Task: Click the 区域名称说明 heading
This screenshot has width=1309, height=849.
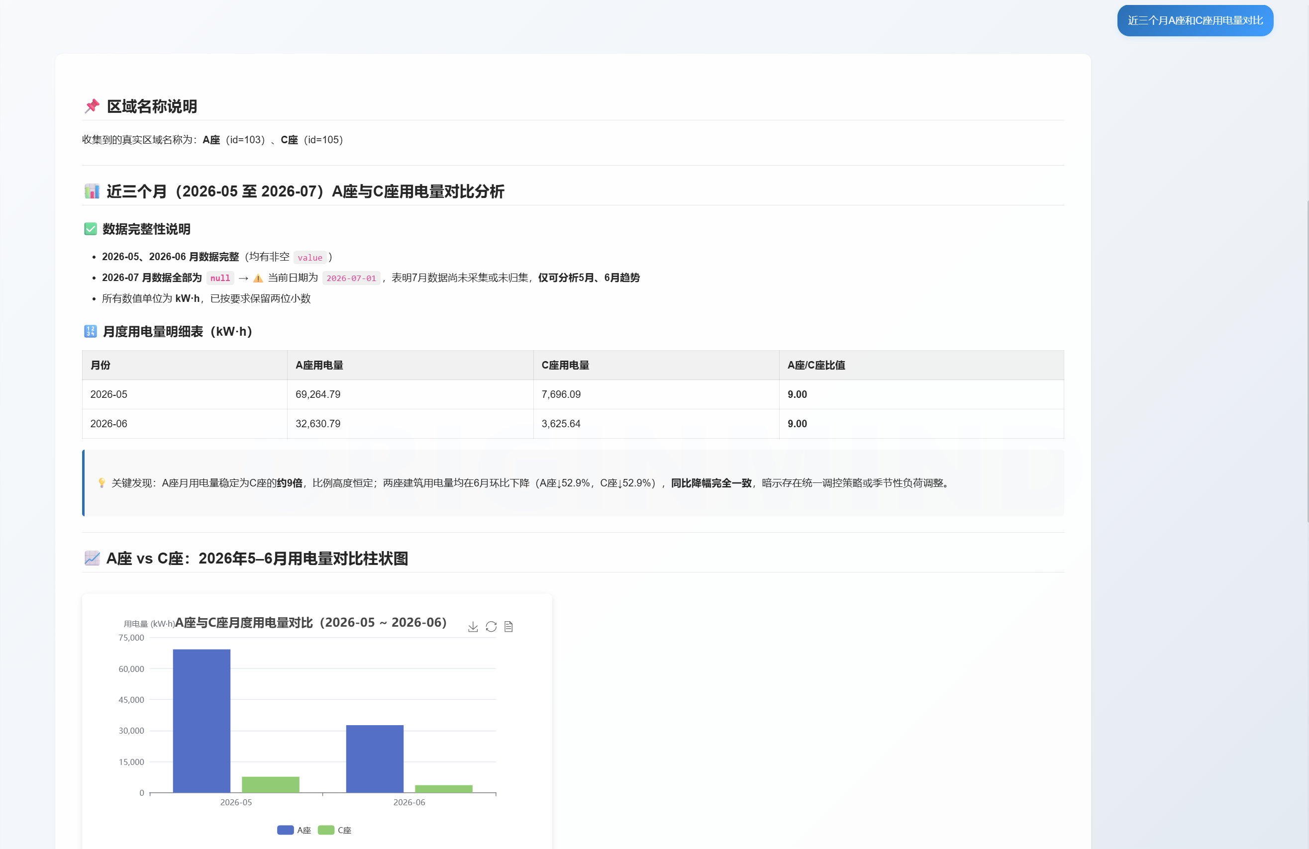Action: (x=152, y=106)
